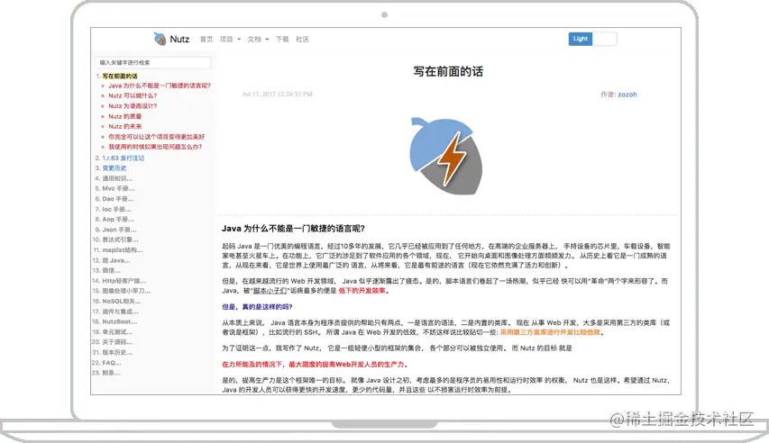The width and height of the screenshot is (769, 443).
Task: Expand 表达式引擎... sidebar section
Action: click(x=120, y=240)
